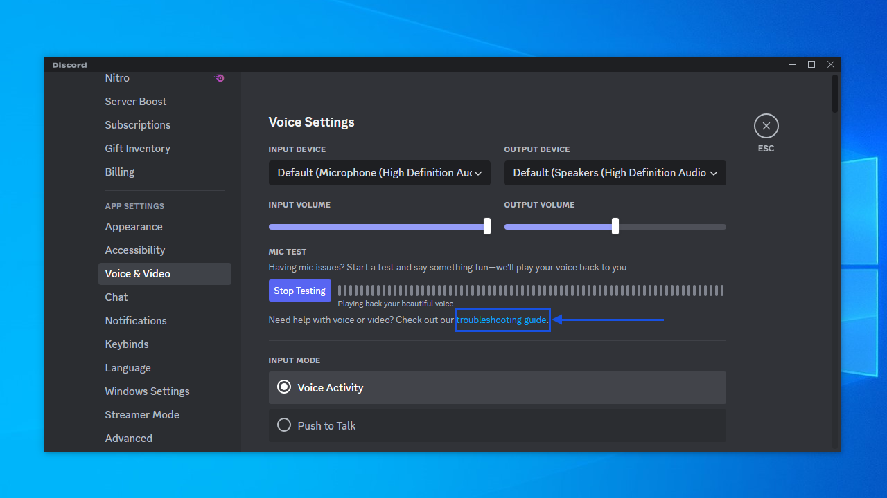The width and height of the screenshot is (887, 498).
Task: Close the Discord window
Action: (831, 64)
